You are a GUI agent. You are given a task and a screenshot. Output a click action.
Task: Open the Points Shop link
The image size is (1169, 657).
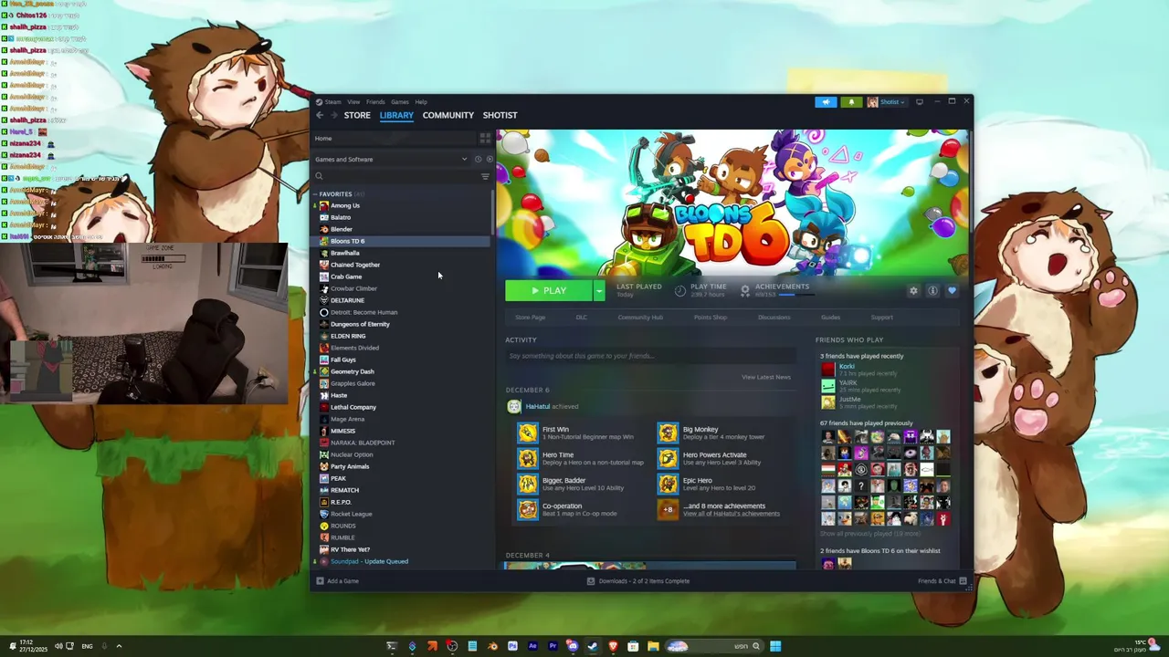(711, 317)
